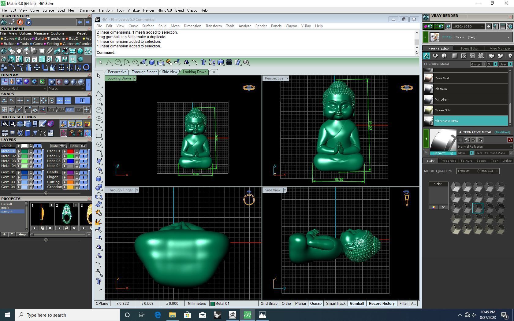Select the Box solid tool in Rhino toolbar
The image size is (514, 321).
click(152, 62)
